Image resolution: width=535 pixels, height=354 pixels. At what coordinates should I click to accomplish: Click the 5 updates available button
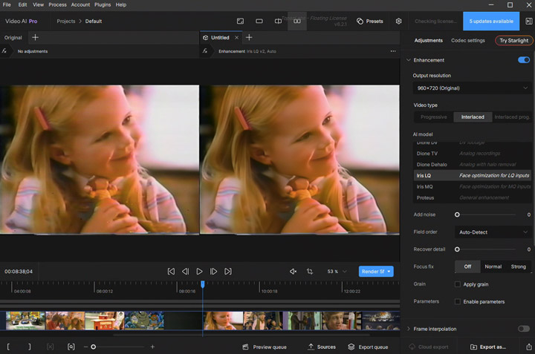[491, 21]
